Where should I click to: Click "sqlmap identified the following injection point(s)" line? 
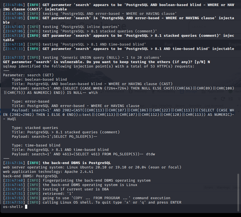[x=99, y=66]
